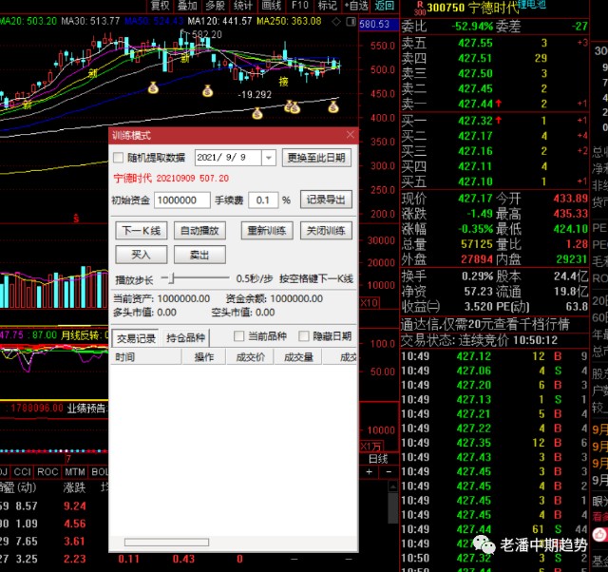Click the 涨跌 column header in list

(x=74, y=487)
